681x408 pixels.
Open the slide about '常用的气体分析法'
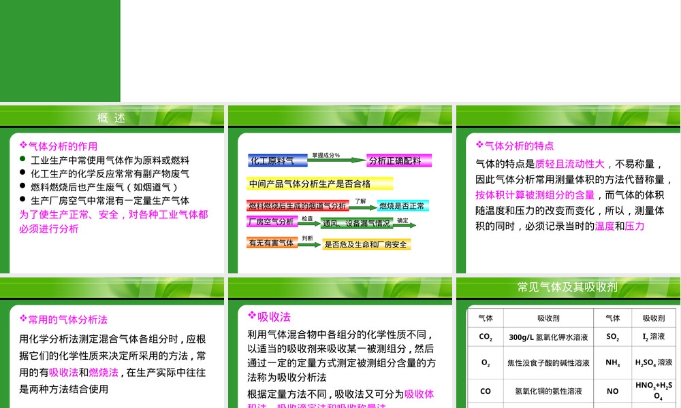112,343
